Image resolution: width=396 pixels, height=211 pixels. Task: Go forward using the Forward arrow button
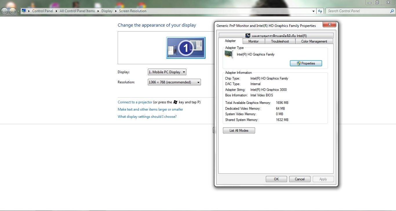pos(13,11)
